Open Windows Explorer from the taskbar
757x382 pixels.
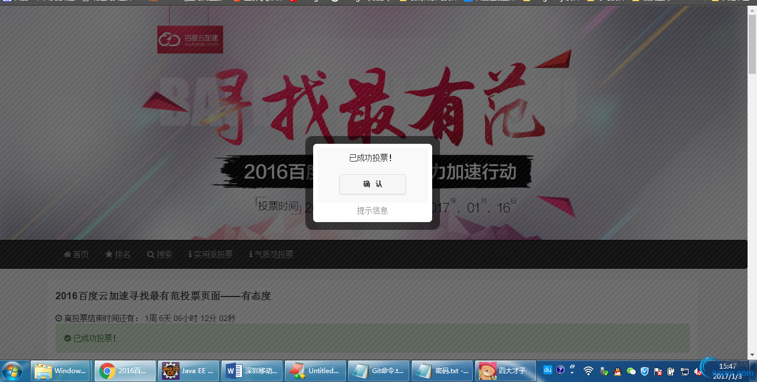[61, 371]
